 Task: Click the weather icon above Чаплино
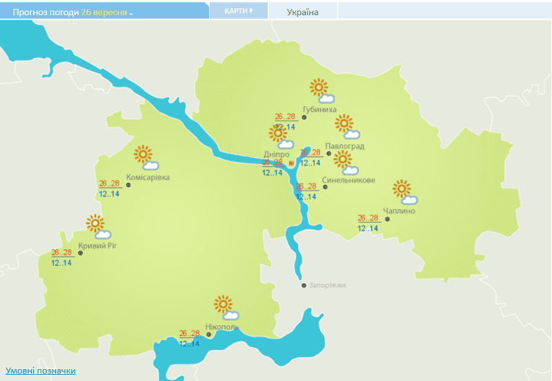(x=404, y=192)
